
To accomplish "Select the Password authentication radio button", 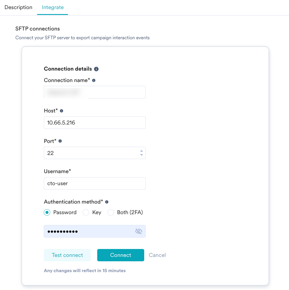I will pos(47,212).
